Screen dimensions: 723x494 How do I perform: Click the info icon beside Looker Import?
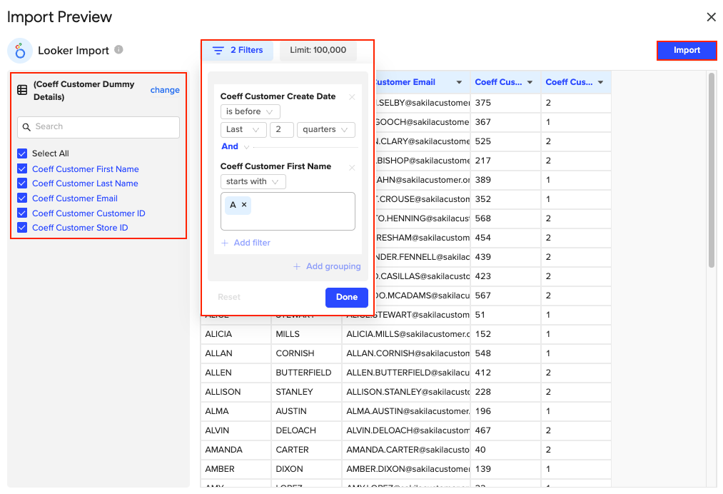(x=118, y=50)
